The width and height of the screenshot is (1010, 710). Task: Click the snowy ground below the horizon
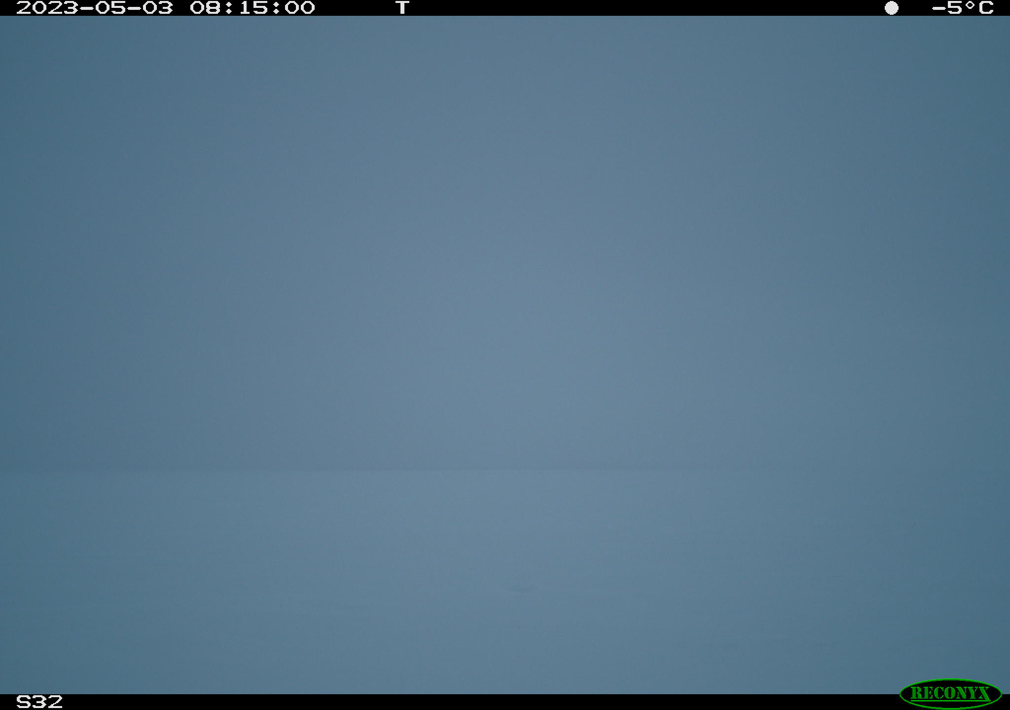(x=505, y=582)
